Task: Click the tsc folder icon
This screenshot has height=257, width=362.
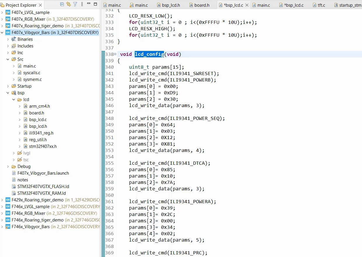Action: [20, 160]
